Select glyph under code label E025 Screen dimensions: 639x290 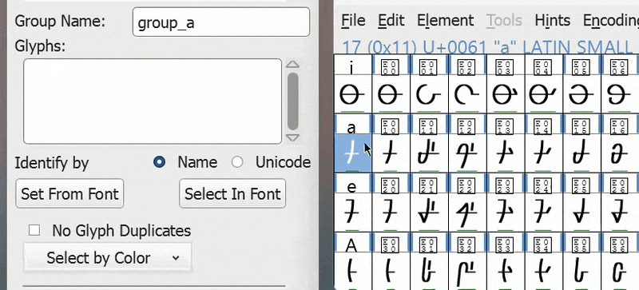click(x=582, y=212)
